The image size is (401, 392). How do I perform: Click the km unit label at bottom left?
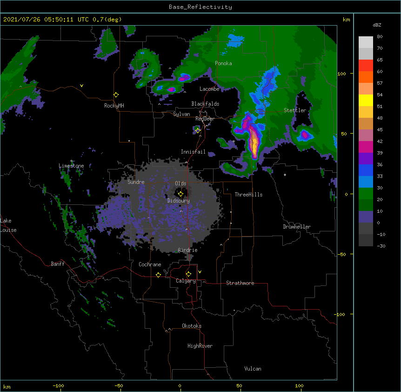[7, 386]
